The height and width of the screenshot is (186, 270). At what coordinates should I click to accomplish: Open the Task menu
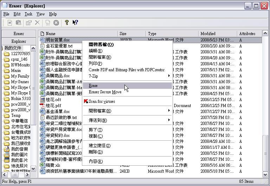click(x=28, y=14)
